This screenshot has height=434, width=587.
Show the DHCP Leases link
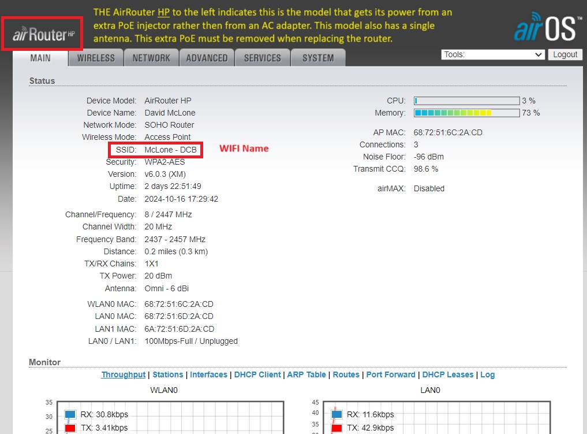tap(447, 374)
